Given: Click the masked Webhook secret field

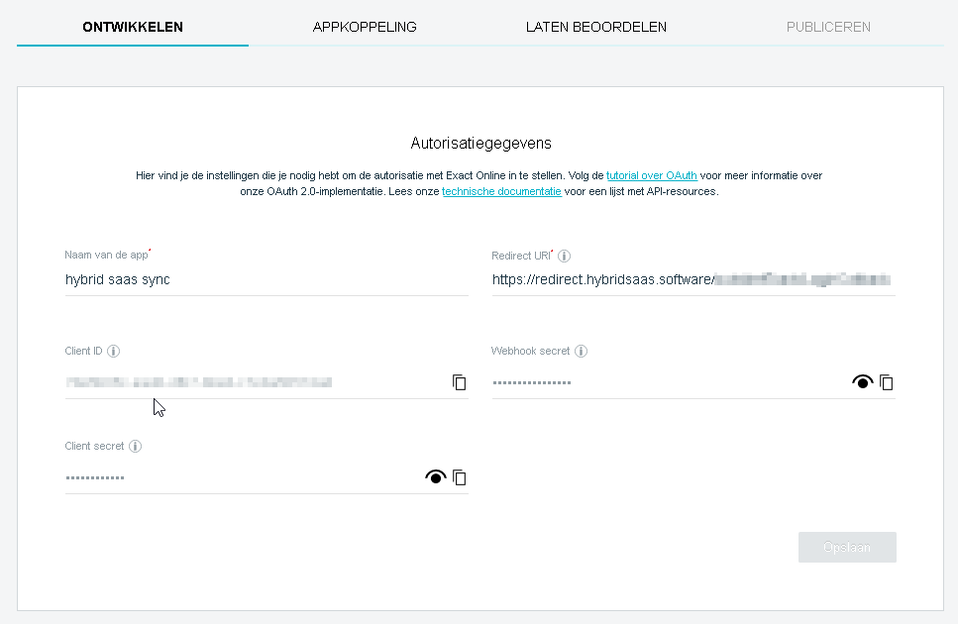Looking at the screenshot, I should coord(664,382).
